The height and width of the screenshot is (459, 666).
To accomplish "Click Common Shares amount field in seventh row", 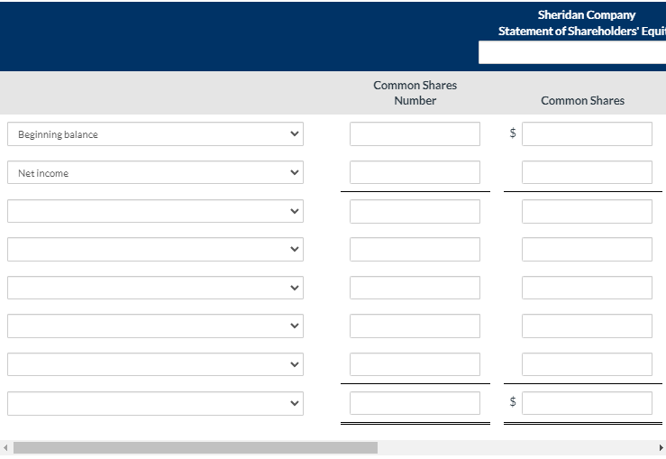I will point(587,364).
